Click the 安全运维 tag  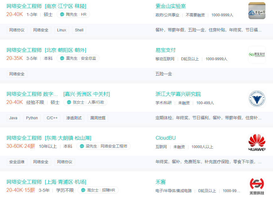click(x=17, y=162)
